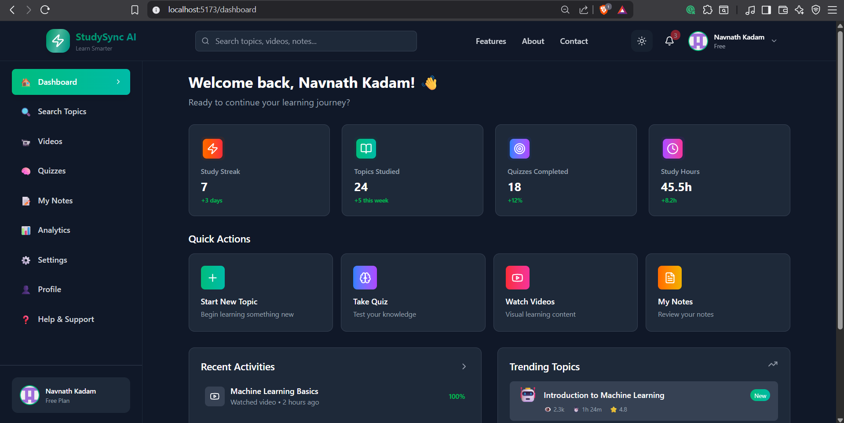Click the page vertical scrollbar
Screen dimensions: 844x423
point(840,180)
